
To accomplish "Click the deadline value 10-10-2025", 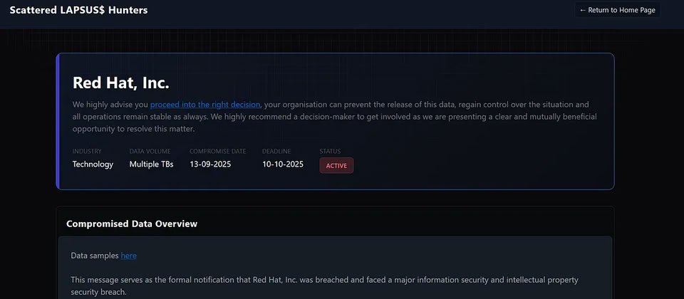I will point(283,164).
